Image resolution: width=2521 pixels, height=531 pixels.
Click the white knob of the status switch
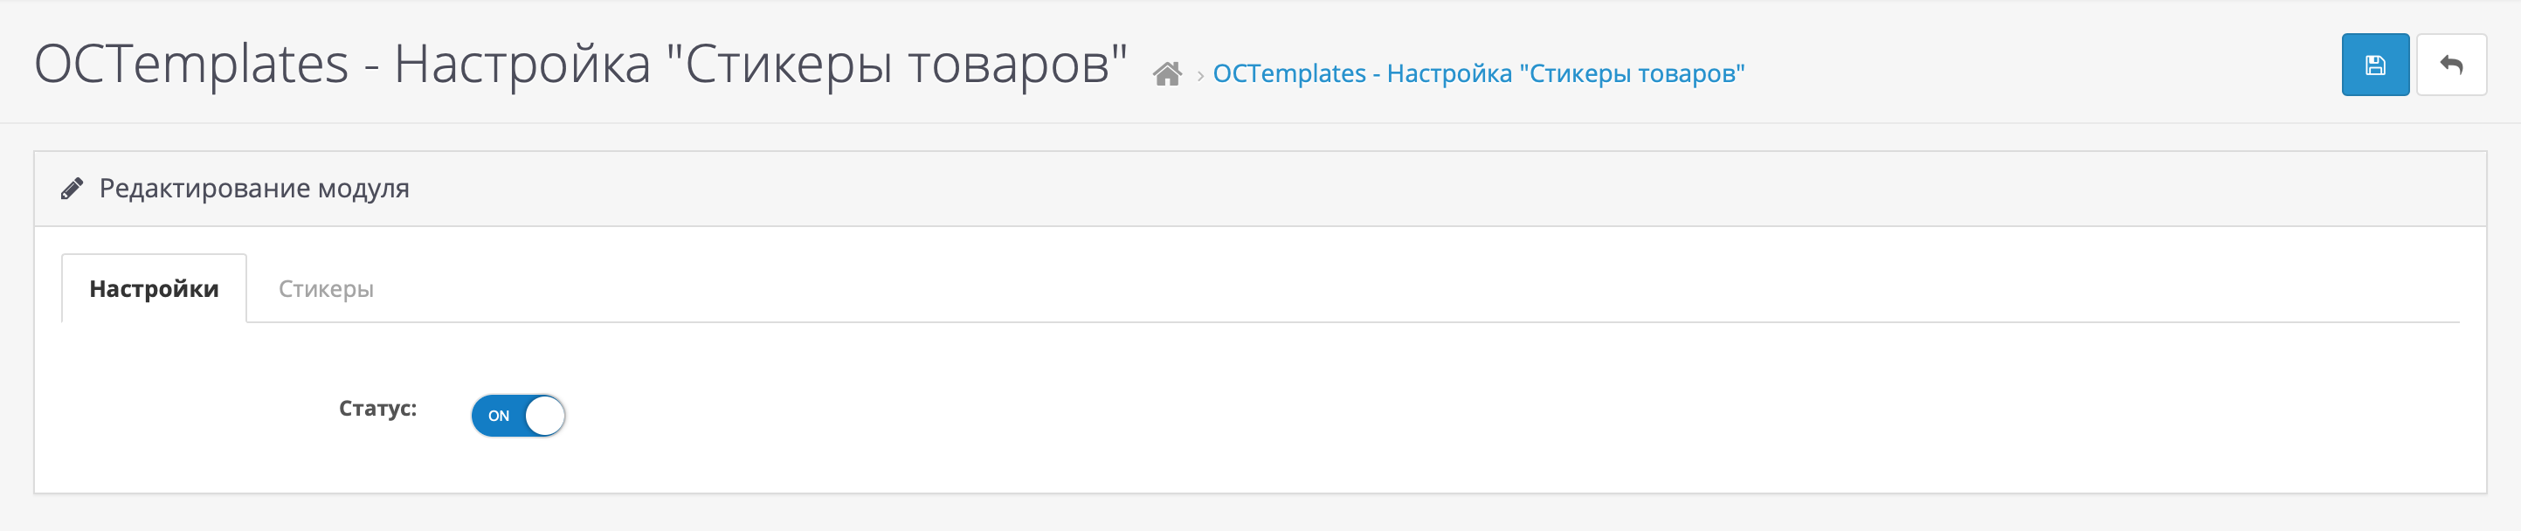(544, 416)
